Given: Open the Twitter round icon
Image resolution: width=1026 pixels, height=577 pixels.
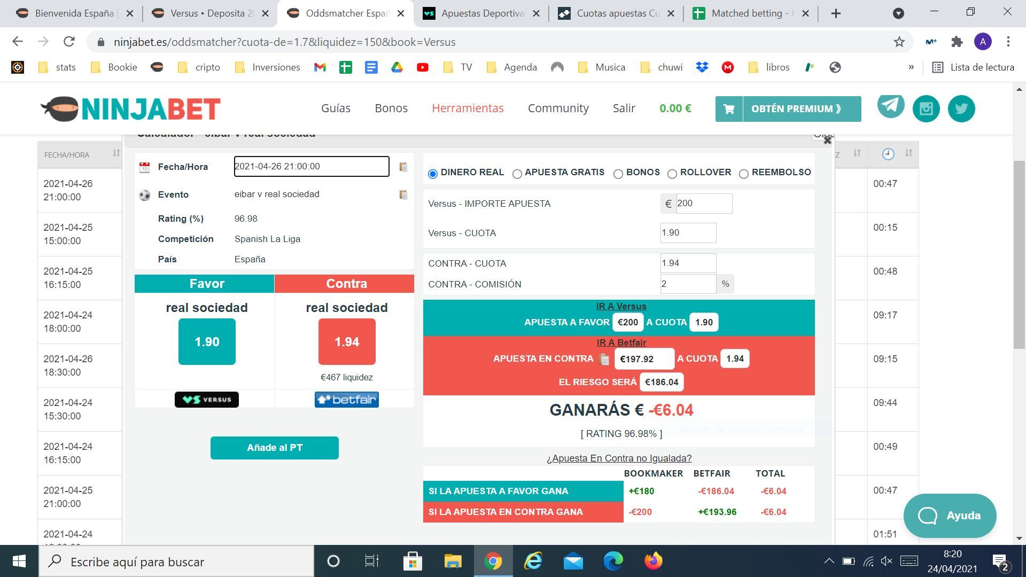Looking at the screenshot, I should (x=961, y=108).
